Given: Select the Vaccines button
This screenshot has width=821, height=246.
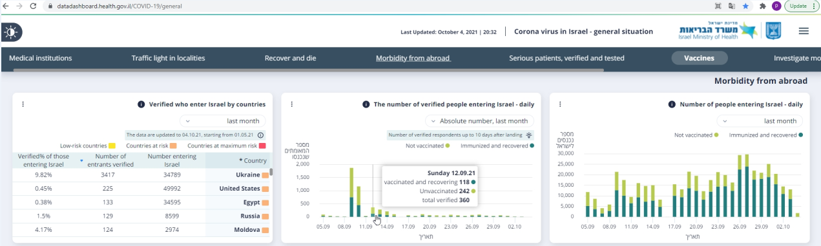Looking at the screenshot, I should 700,58.
